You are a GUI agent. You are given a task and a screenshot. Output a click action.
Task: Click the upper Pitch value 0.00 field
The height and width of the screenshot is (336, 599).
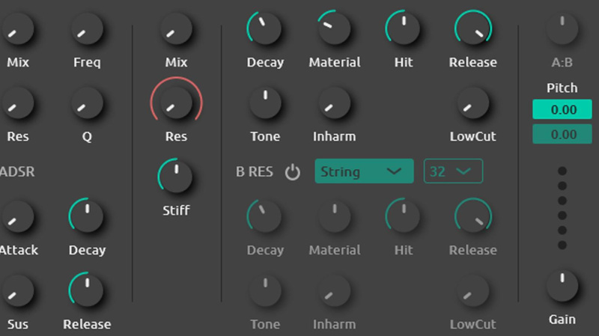(x=562, y=109)
